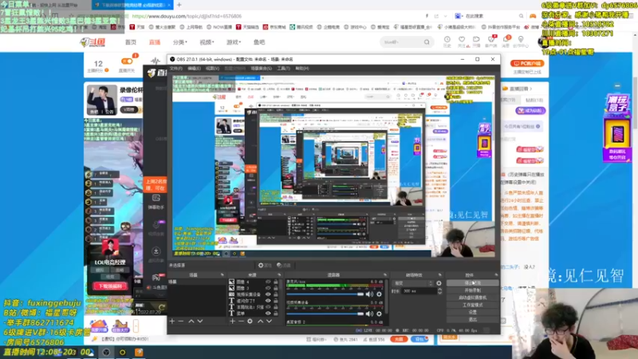Viewport: 638px width, 359px height.
Task: Adjust the first mixer channel volume slider
Action: pos(325,294)
